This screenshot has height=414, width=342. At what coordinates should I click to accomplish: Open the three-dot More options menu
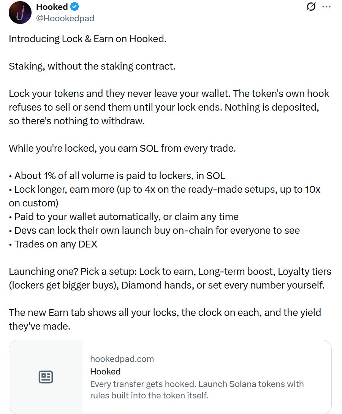326,6
